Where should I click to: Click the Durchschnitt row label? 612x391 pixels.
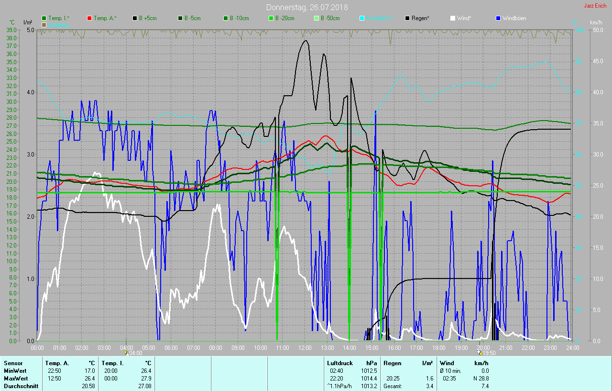pos(21,386)
